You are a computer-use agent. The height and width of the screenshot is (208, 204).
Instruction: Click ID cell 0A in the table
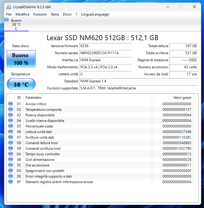click(19, 154)
